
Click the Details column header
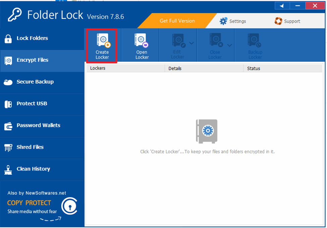pos(204,68)
